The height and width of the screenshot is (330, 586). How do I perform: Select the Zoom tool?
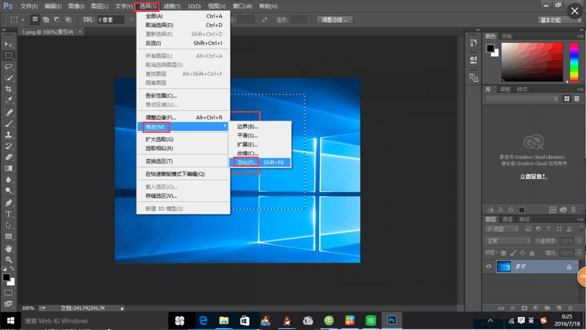[8, 260]
